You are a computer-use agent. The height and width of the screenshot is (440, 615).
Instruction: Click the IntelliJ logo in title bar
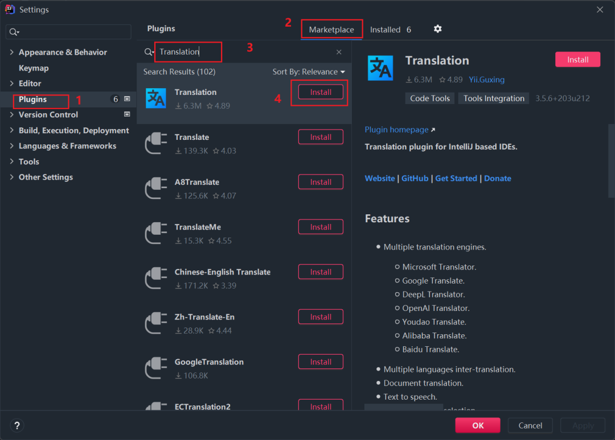coord(10,10)
